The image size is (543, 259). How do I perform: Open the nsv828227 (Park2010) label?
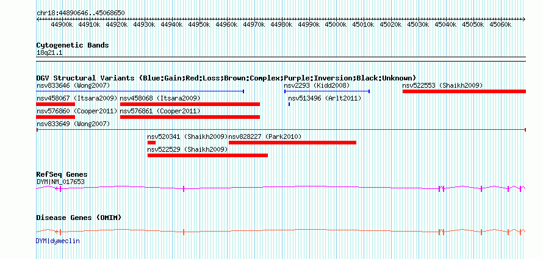click(265, 137)
